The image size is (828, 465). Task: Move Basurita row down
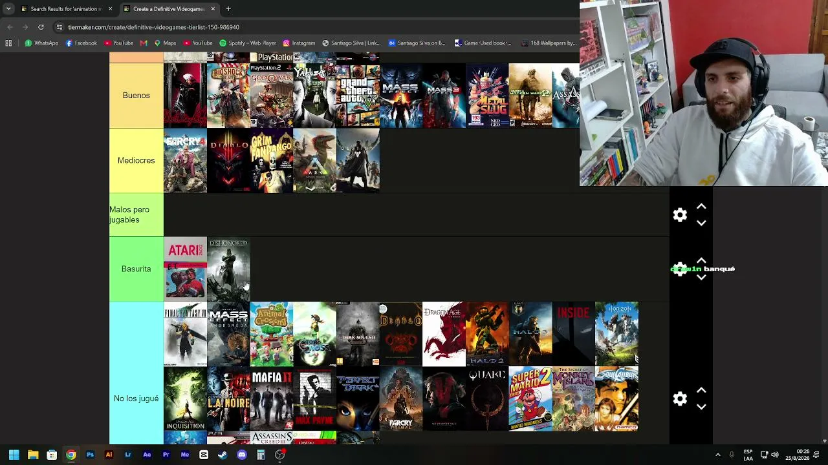point(701,278)
